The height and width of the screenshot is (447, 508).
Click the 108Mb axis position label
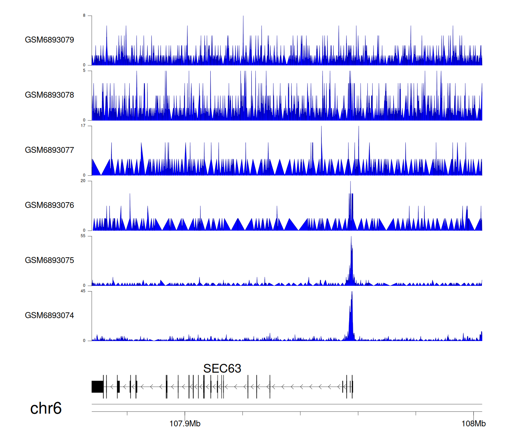pos(473,424)
